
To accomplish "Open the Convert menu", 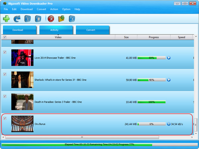I will (41, 9).
